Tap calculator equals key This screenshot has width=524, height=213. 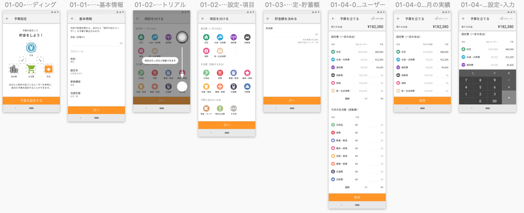pos(509,97)
